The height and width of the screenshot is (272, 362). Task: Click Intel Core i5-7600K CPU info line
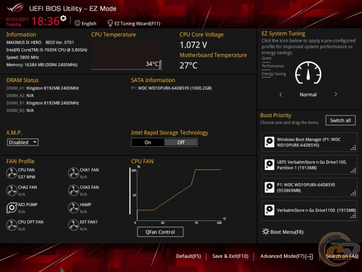[47, 50]
